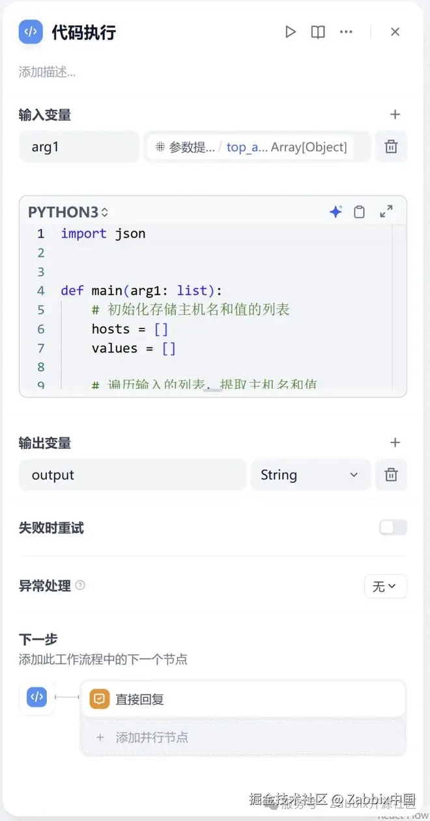The image size is (430, 821).
Task: Open the help documentation book icon
Action: pyautogui.click(x=318, y=32)
